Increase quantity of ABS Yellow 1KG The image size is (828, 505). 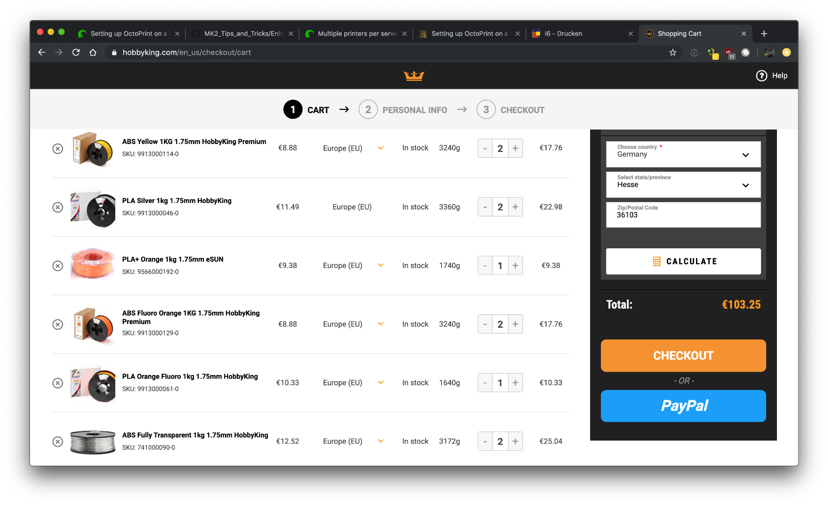[x=515, y=148]
